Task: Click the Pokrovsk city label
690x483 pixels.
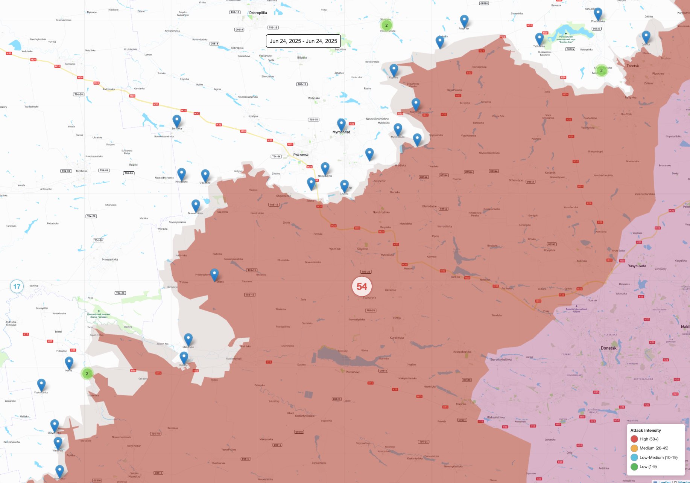Action: (301, 155)
